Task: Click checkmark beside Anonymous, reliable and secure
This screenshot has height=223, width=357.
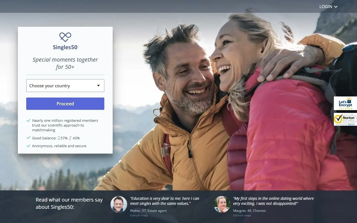Action: coord(28,146)
